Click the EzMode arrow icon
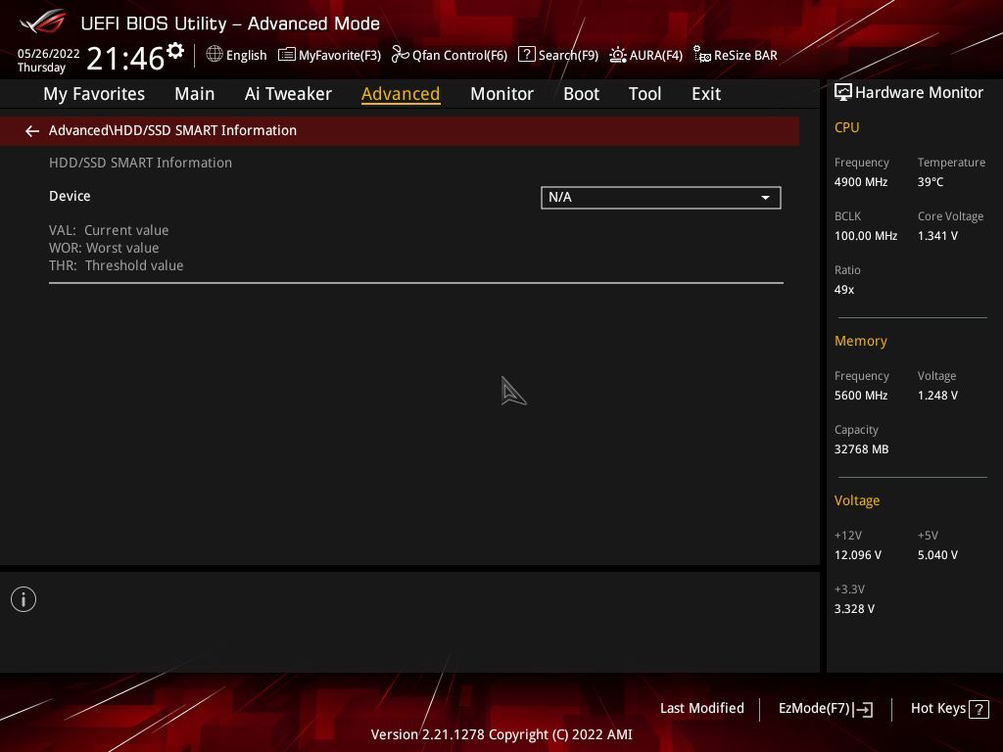Image resolution: width=1003 pixels, height=752 pixels. tap(863, 709)
